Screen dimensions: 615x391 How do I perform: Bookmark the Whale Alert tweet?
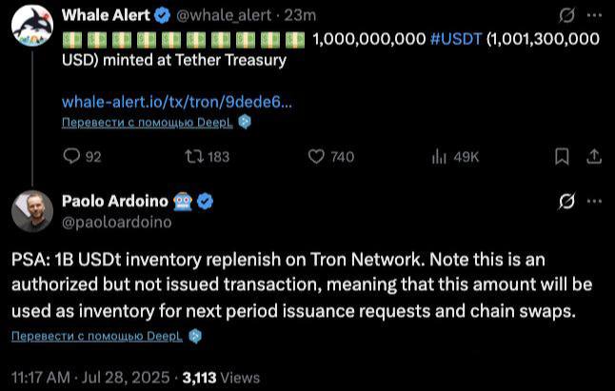[x=562, y=157]
